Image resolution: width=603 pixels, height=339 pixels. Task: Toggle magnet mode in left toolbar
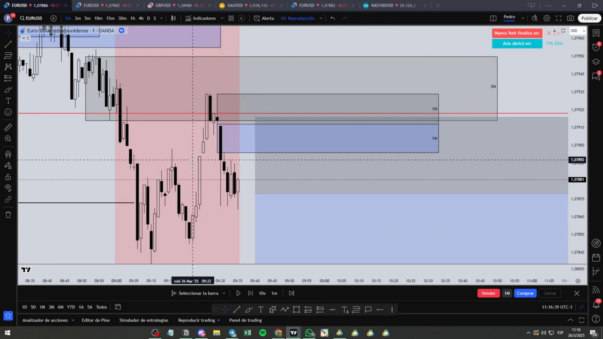coord(8,154)
